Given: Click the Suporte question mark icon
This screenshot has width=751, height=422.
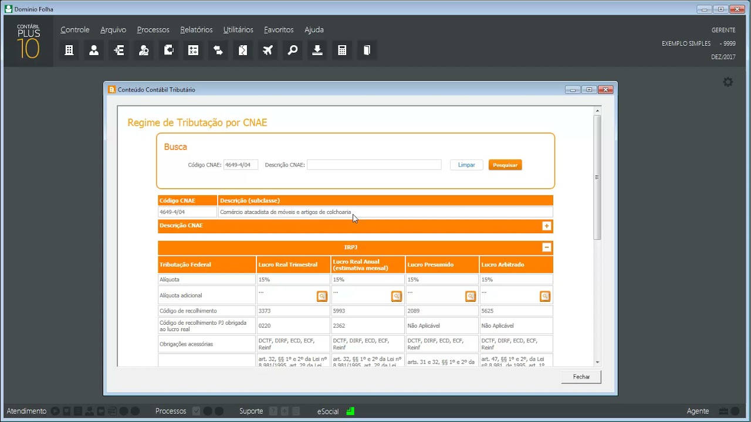Looking at the screenshot, I should [x=273, y=411].
